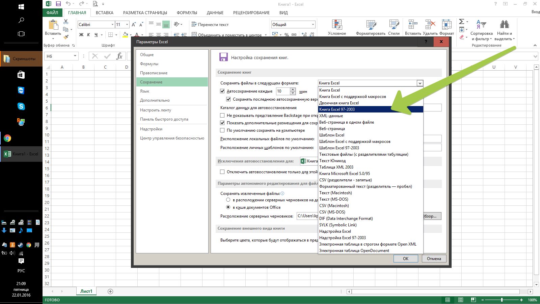Screen dimensions: 540x304
Task: Open the Дополнительно options category
Action: pyautogui.click(x=172, y=100)
